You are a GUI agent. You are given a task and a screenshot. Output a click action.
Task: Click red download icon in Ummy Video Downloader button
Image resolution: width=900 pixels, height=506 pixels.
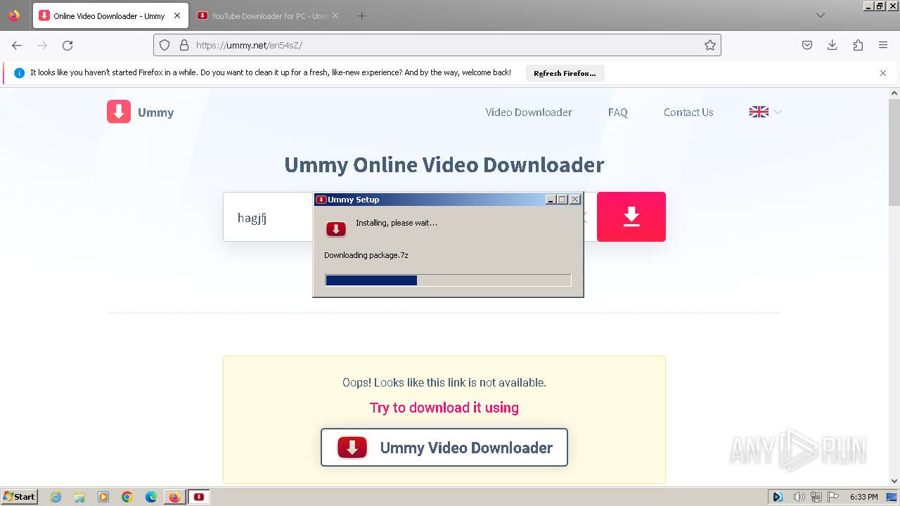pyautogui.click(x=352, y=447)
